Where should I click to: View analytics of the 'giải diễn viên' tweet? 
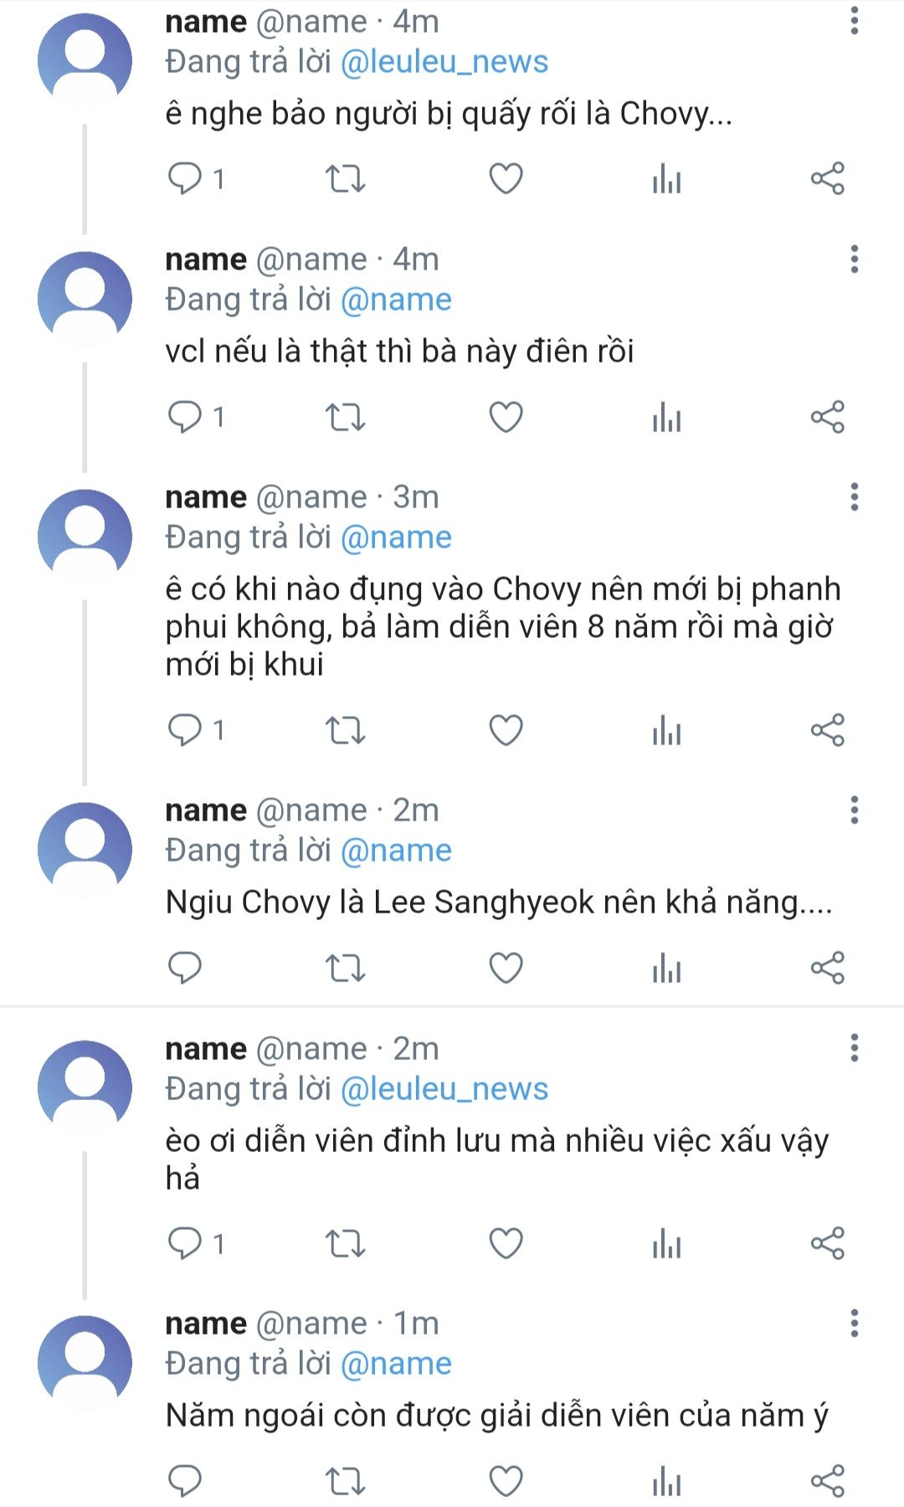coord(666,1481)
